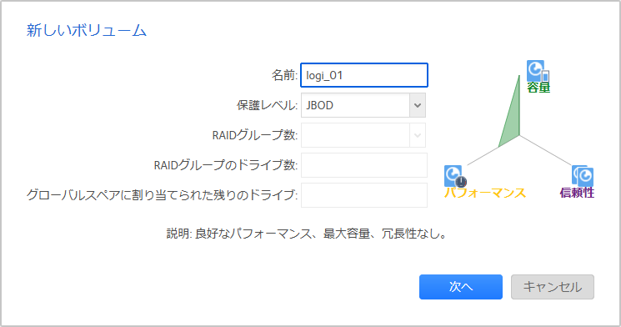Click the グローバルスペア remaining drives field
The image size is (621, 327).
(364, 195)
